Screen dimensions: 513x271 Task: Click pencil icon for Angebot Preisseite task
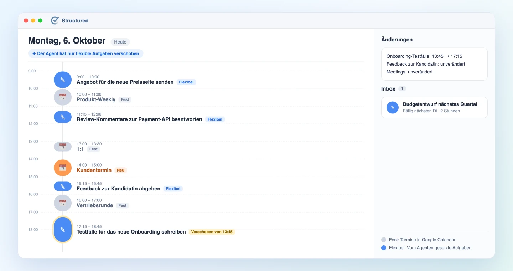(x=63, y=80)
